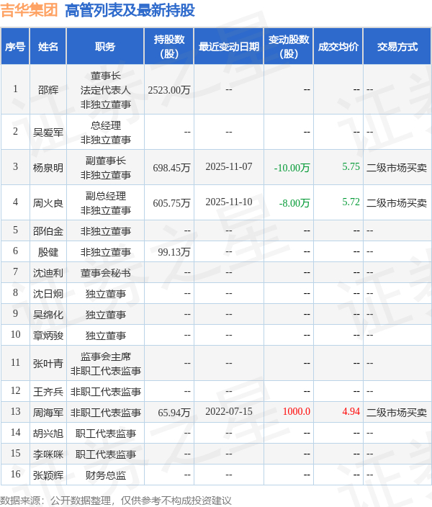432x507 pixels.
Task: Select the name 周火良
Action: tap(48, 203)
